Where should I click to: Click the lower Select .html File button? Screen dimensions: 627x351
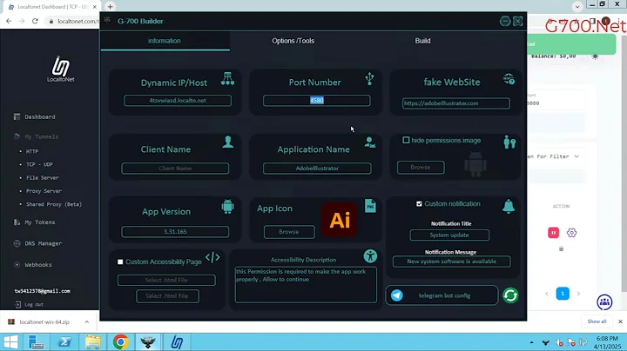click(x=167, y=296)
